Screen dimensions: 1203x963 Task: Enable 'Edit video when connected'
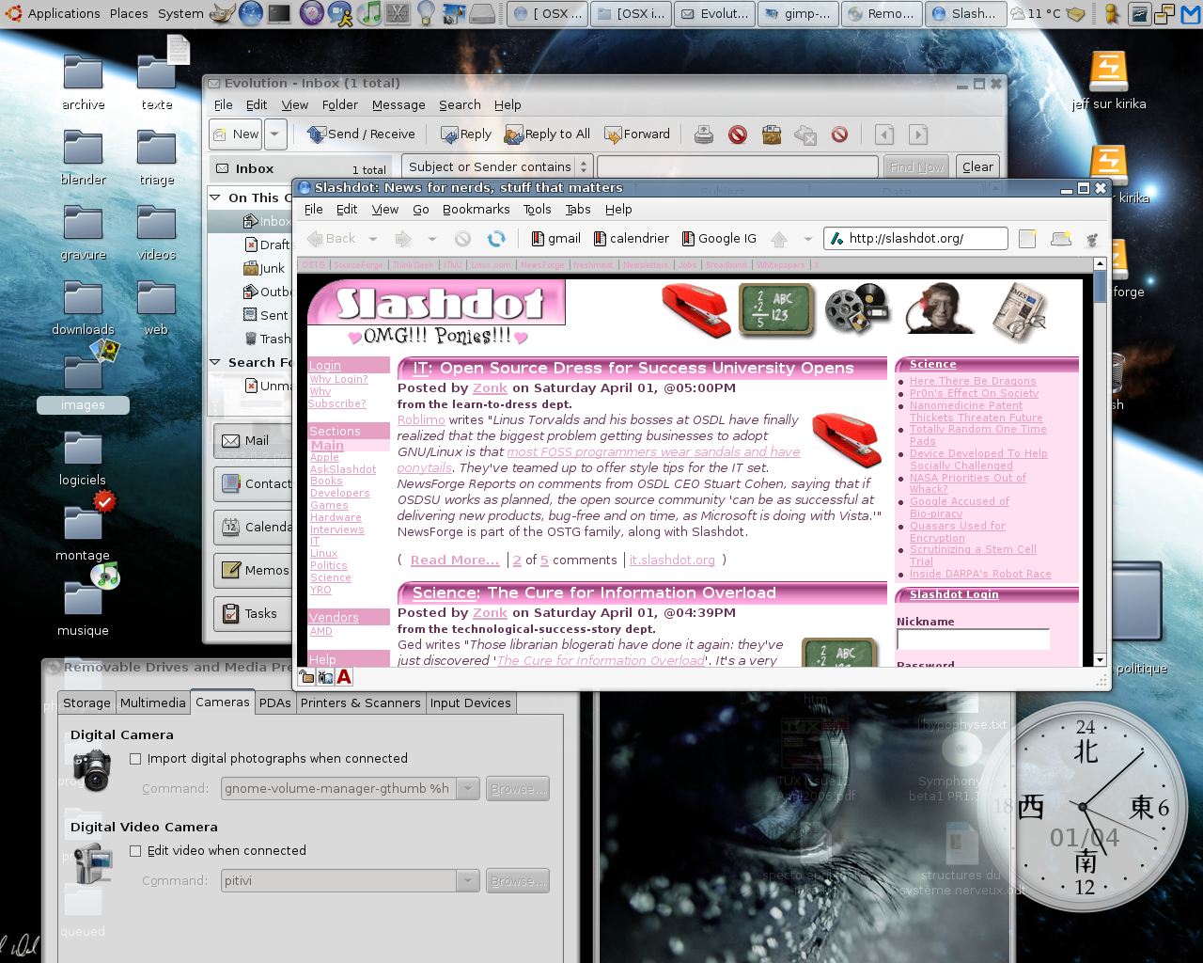pyautogui.click(x=135, y=850)
